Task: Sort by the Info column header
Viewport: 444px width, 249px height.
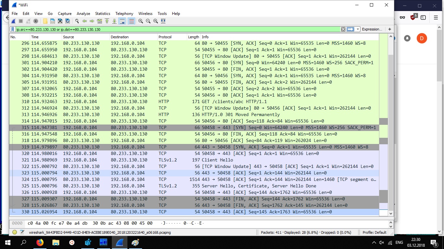Action: click(x=289, y=37)
